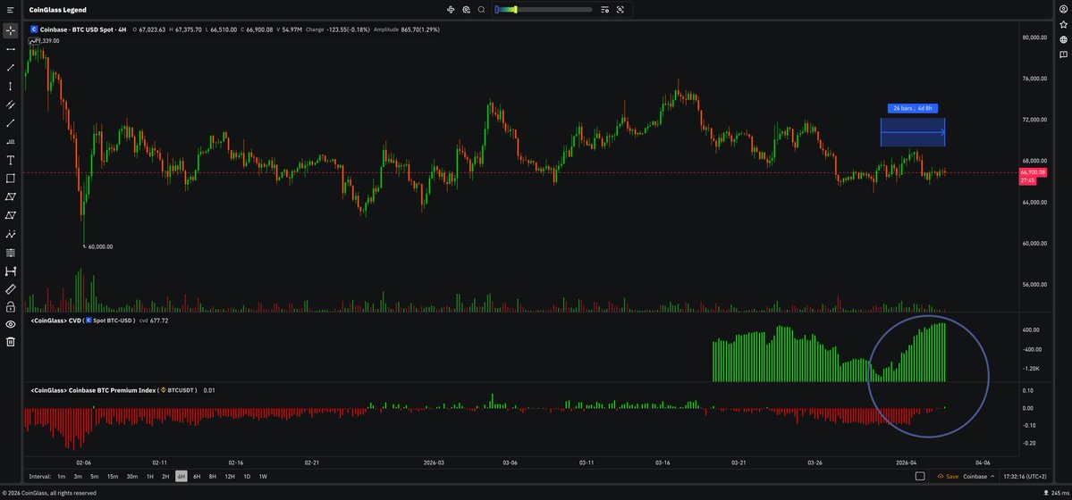Choose the date range measure tool
The height and width of the screenshot is (500, 1072).
click(10, 271)
